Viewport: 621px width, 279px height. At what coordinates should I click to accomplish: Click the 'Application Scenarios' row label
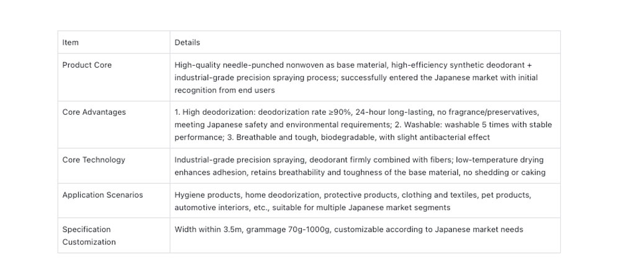tap(102, 195)
